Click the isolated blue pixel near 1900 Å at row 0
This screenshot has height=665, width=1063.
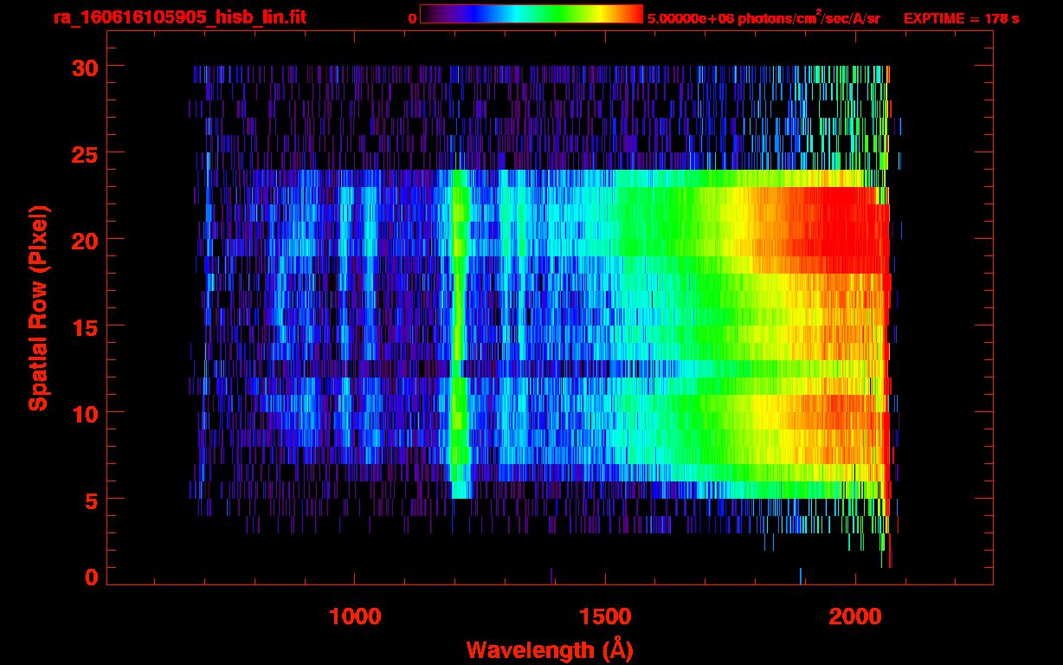point(801,575)
